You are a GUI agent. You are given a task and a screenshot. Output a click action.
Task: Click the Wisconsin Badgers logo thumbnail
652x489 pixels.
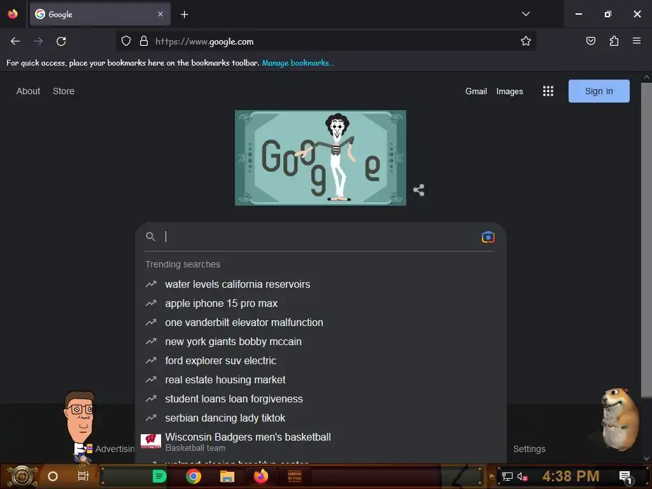[151, 441]
